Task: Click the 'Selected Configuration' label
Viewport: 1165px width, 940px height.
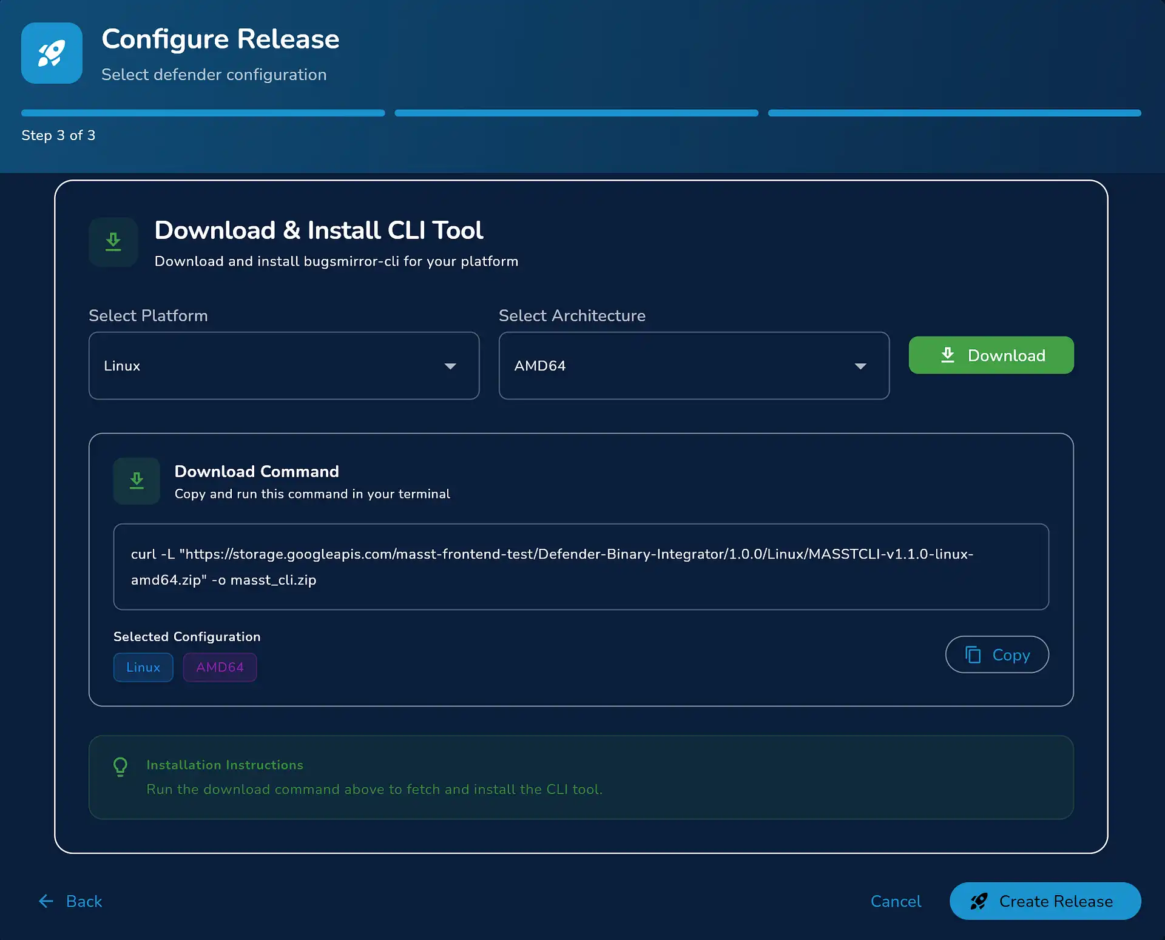Action: (x=187, y=637)
